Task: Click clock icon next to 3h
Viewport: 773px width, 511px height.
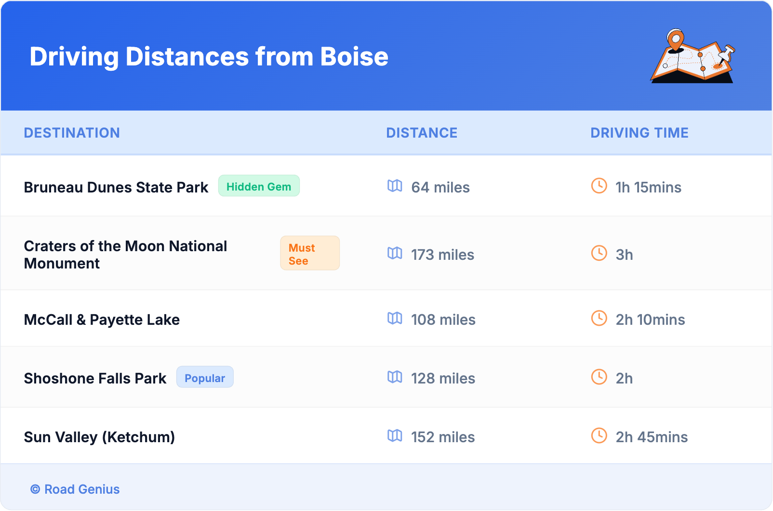Action: click(x=599, y=253)
